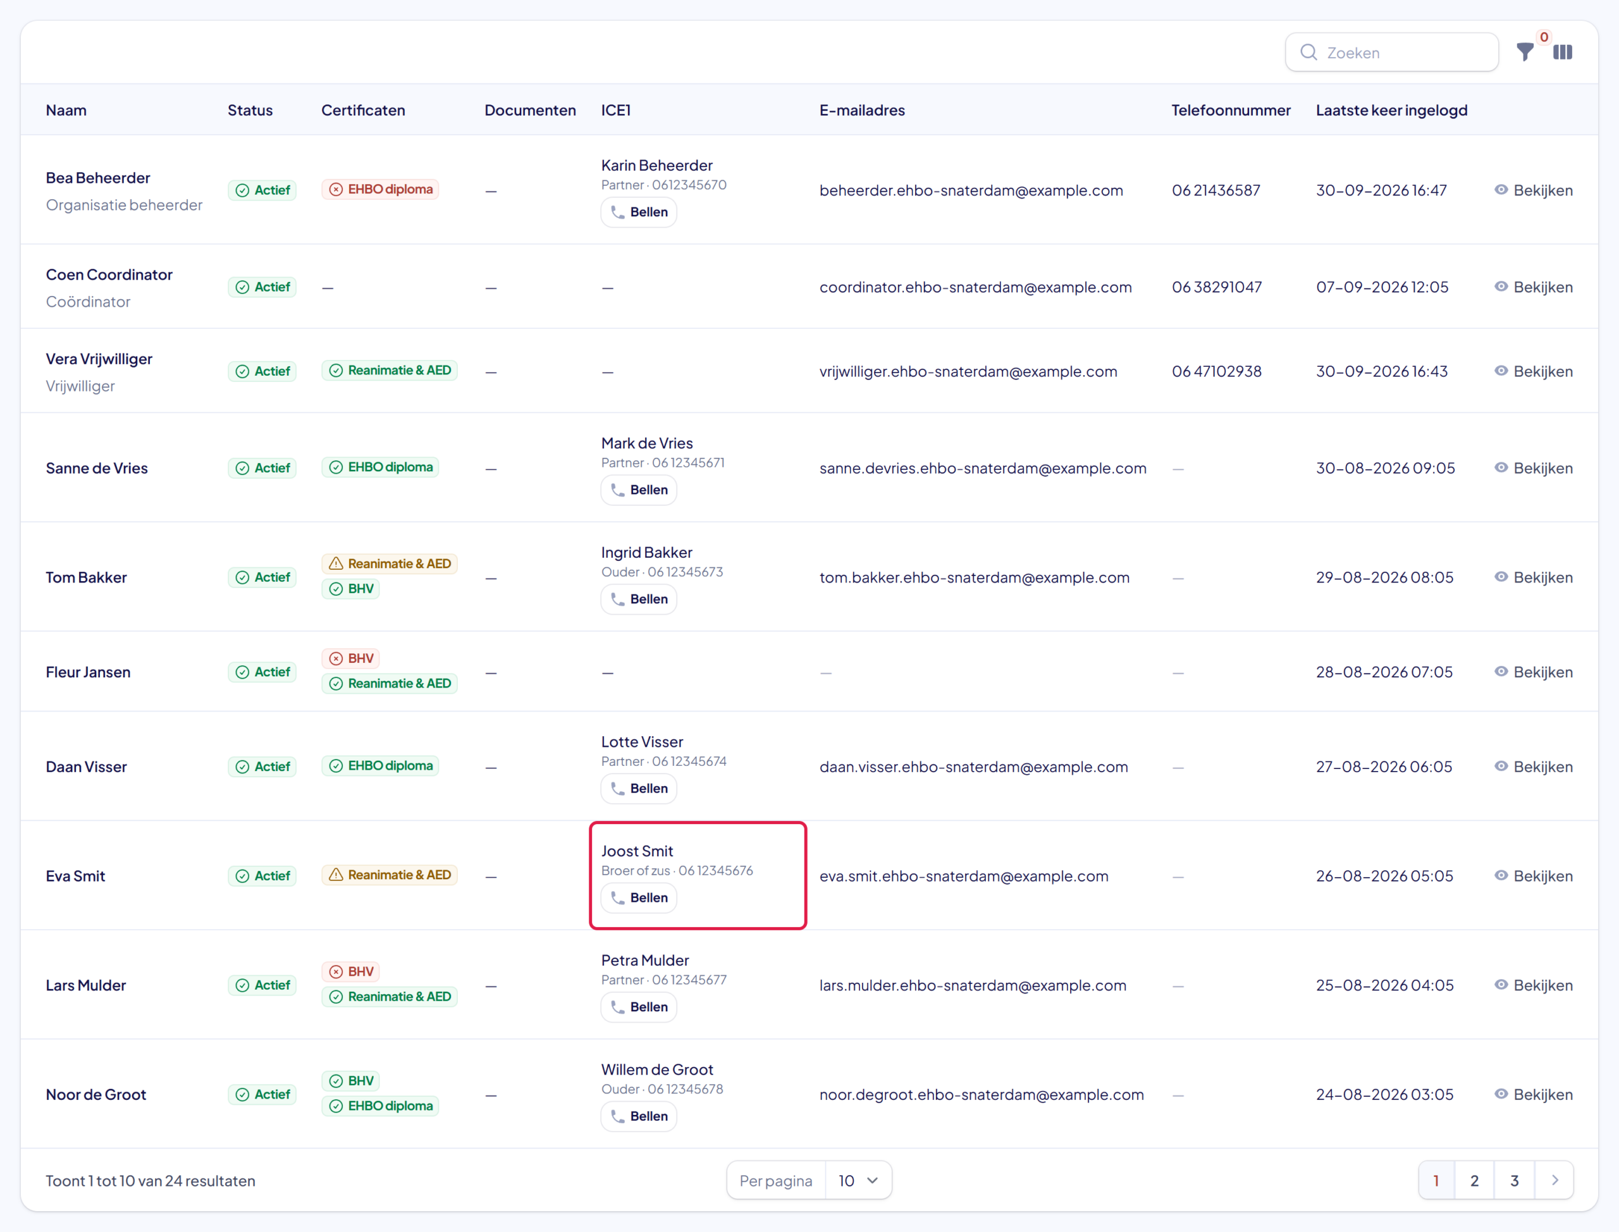This screenshot has height=1232, width=1619.
Task: Focus the Zoeken search field
Action: tap(1392, 52)
